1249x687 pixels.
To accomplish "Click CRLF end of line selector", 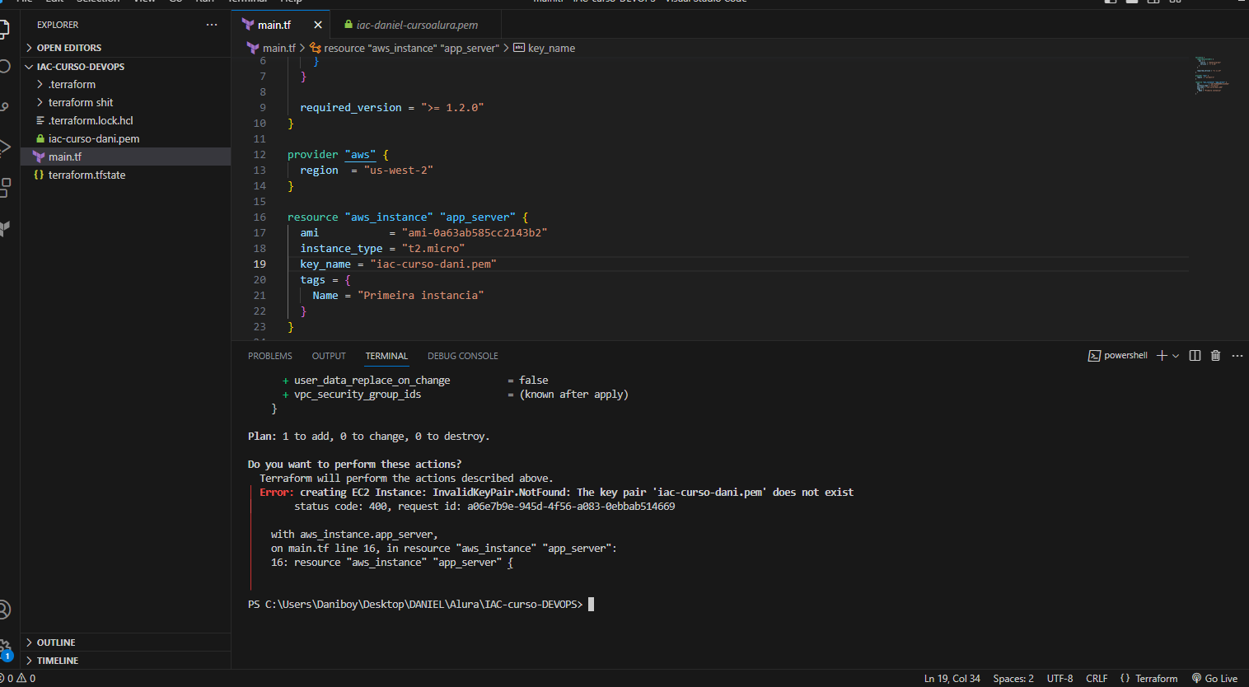I will [x=1097, y=679].
